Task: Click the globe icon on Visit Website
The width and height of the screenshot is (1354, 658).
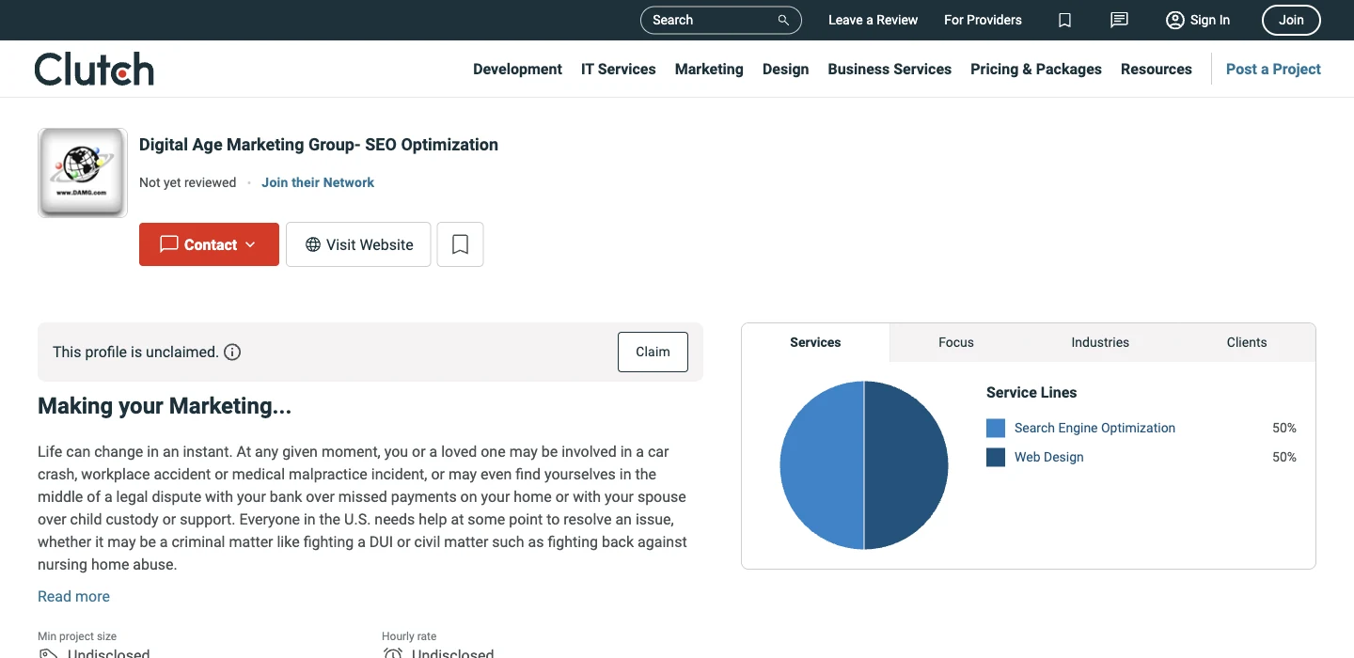Action: [x=313, y=244]
